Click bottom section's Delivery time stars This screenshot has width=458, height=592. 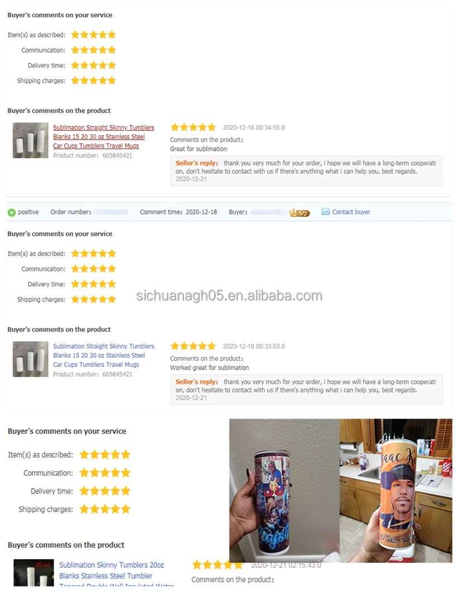pos(105,491)
